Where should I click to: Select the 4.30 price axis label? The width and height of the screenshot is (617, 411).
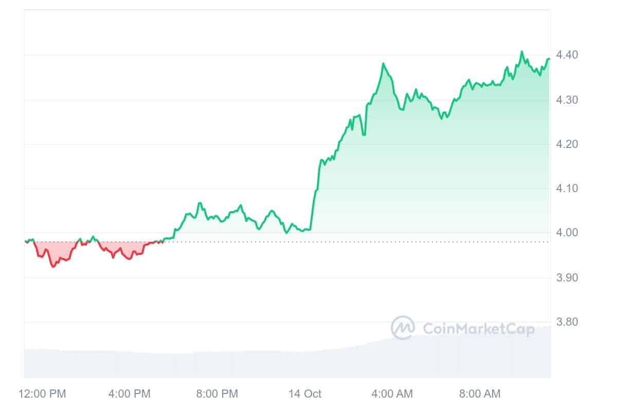[568, 100]
